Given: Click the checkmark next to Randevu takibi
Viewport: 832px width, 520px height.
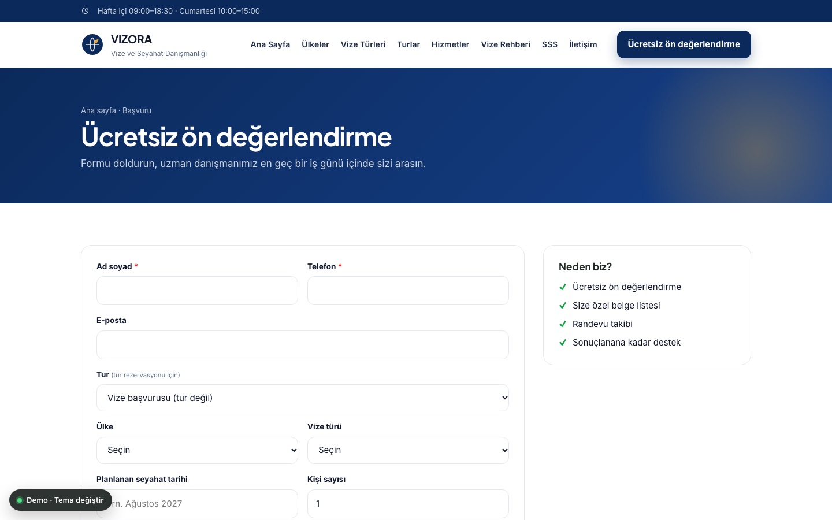Looking at the screenshot, I should [563, 324].
